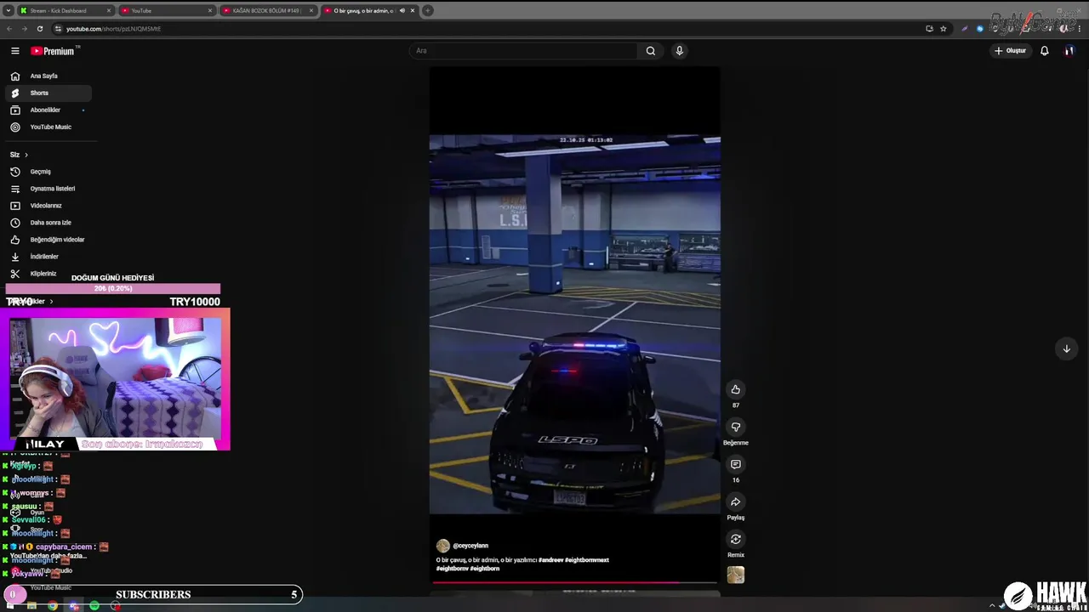Open Abonelikler in sidebar
Screen dimensions: 1089x612
point(48,110)
